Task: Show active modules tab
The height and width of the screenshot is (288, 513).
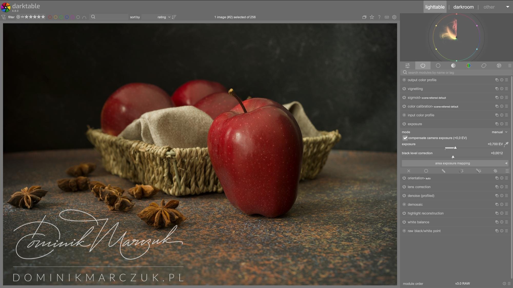Action: coord(423,66)
